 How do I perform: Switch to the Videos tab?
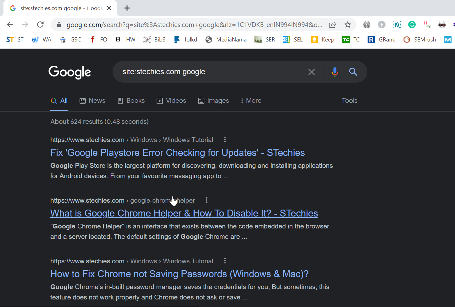point(171,101)
